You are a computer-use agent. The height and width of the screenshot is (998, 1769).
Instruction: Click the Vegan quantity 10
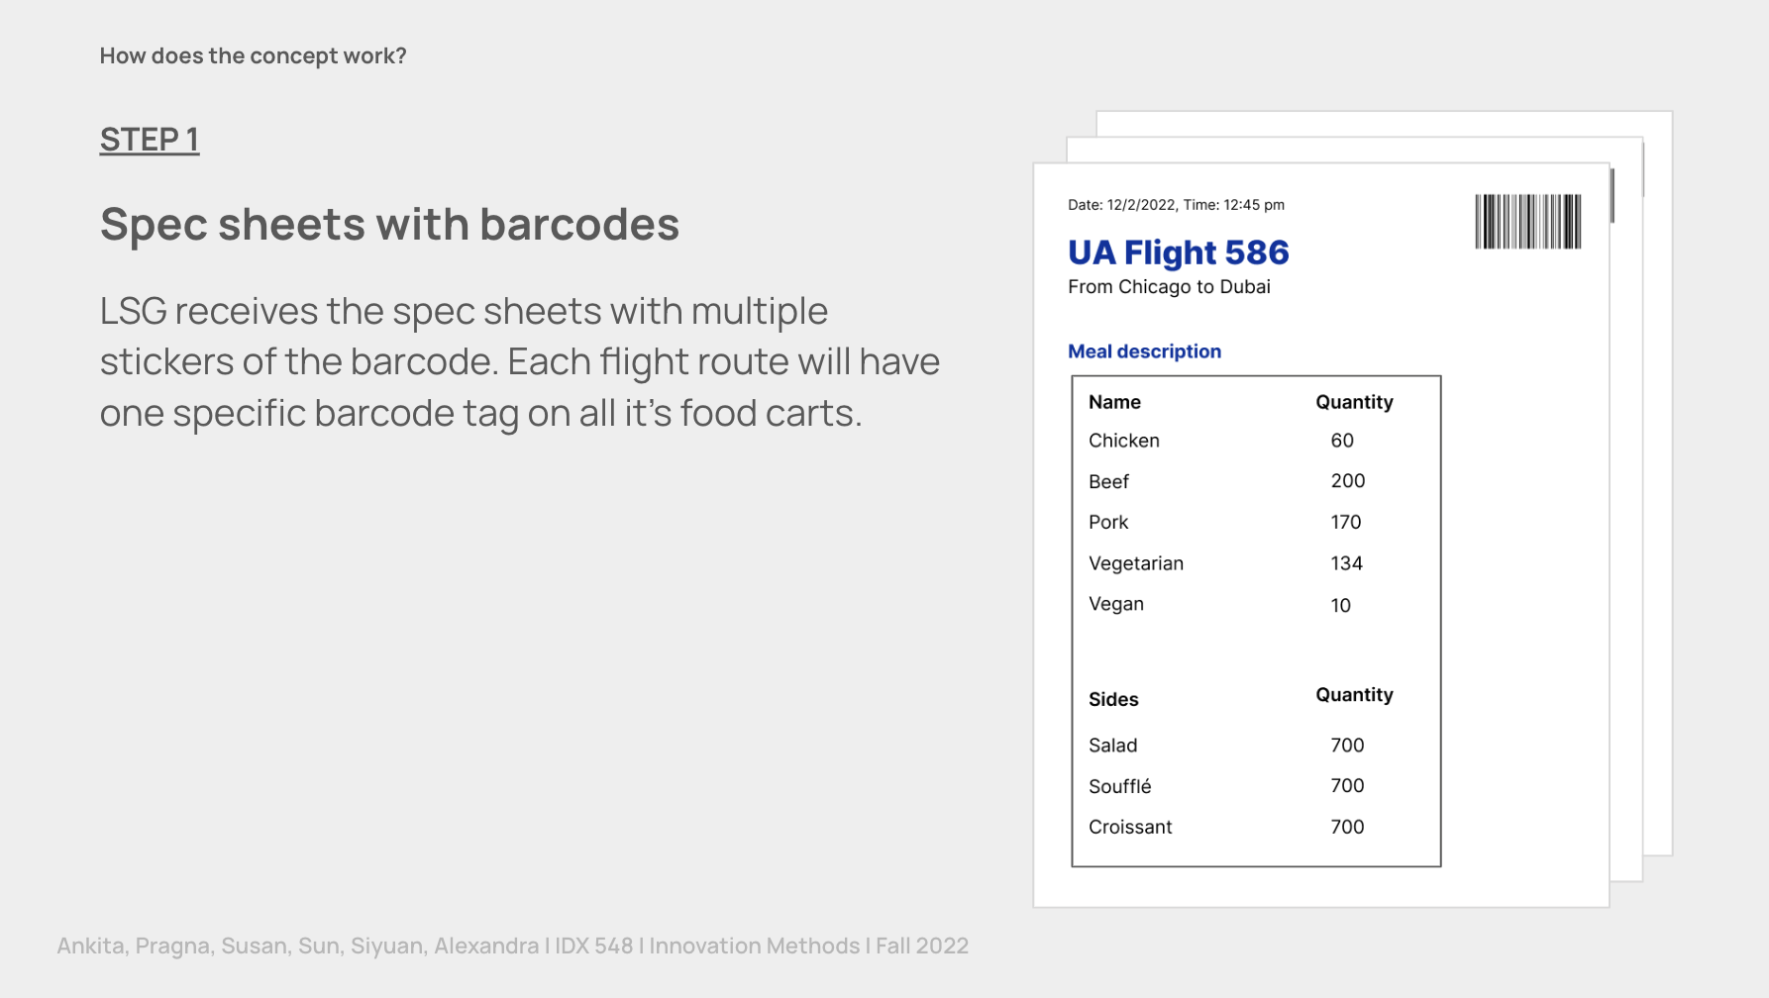[1340, 605]
